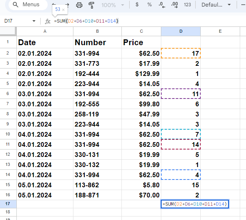The height and width of the screenshot is (220, 246).
Task: Select cell D10 with value 7
Action: [x=181, y=134]
